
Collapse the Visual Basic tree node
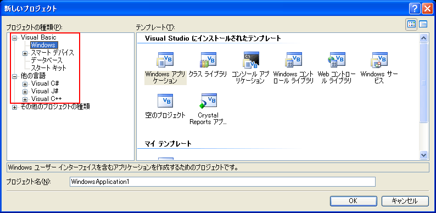pos(15,38)
